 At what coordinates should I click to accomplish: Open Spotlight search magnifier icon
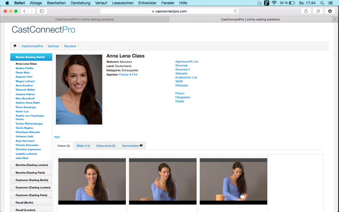point(322,3)
